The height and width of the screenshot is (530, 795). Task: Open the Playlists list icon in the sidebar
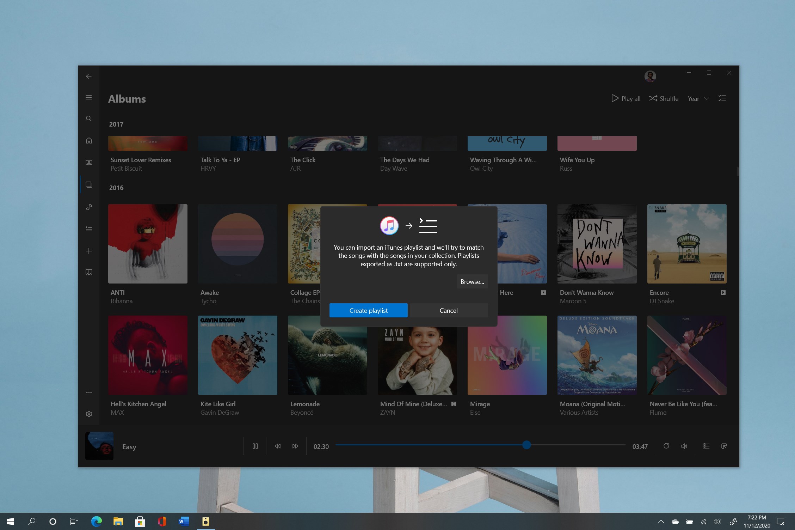89,229
